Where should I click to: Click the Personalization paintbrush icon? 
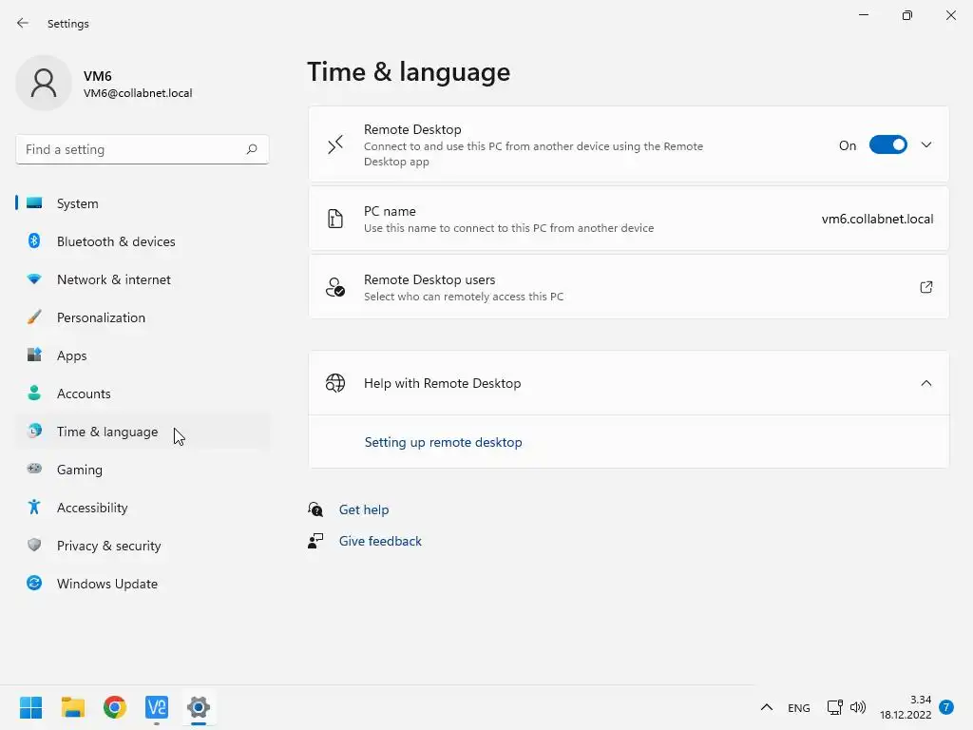[x=34, y=317]
